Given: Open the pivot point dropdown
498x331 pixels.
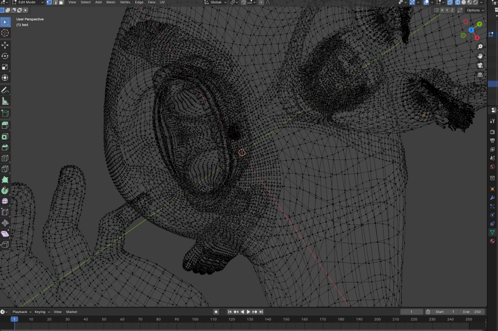Looking at the screenshot, I should [234, 2].
